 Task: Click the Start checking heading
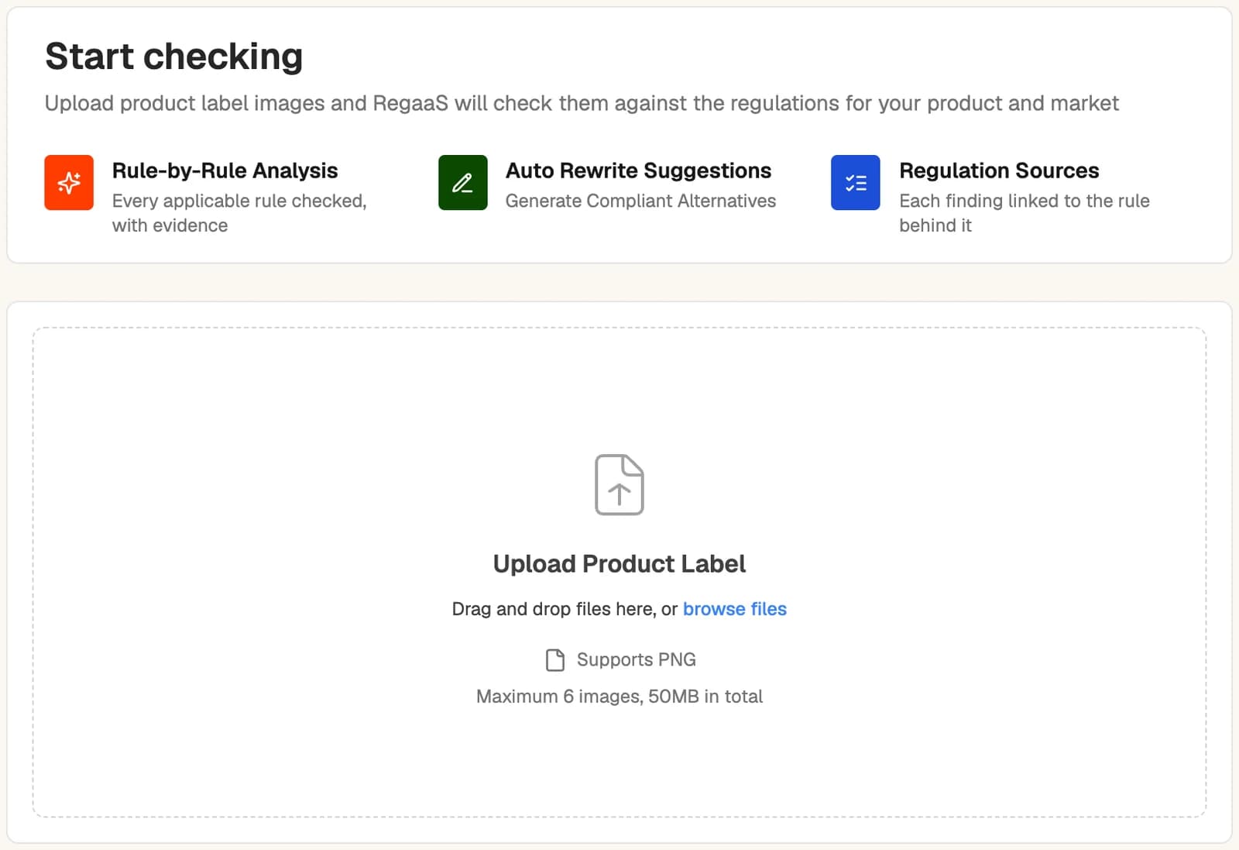click(174, 57)
